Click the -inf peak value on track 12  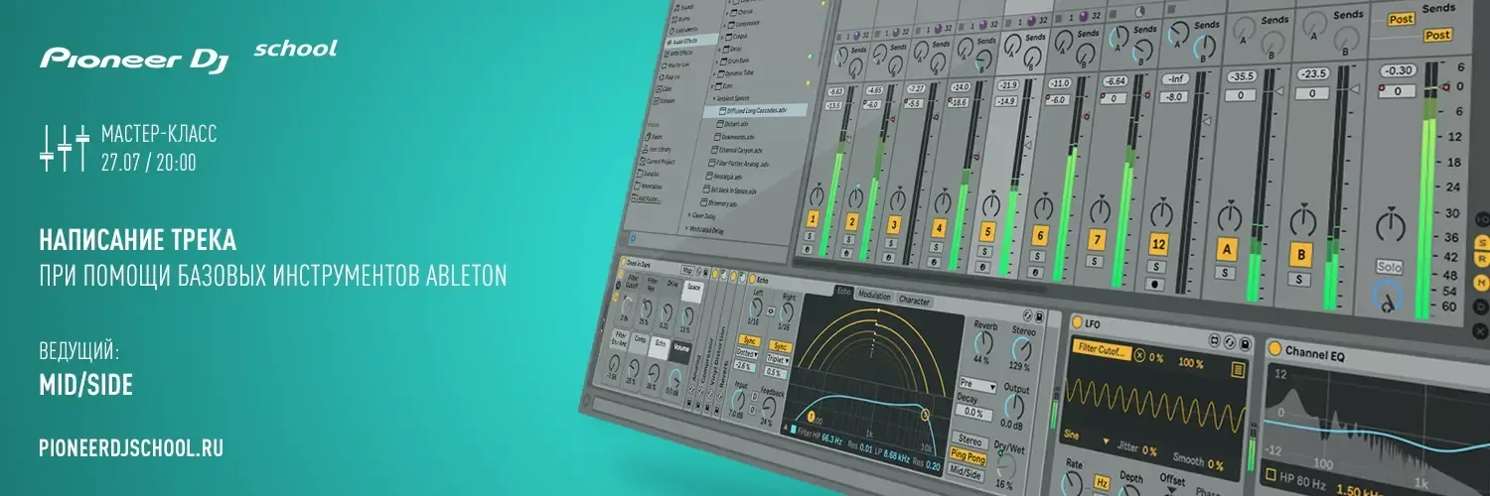(x=1174, y=79)
